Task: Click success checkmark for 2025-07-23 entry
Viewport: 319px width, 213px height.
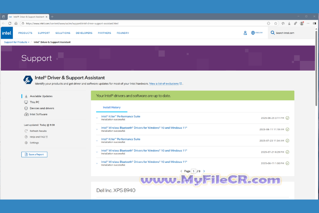Action: [288, 141]
